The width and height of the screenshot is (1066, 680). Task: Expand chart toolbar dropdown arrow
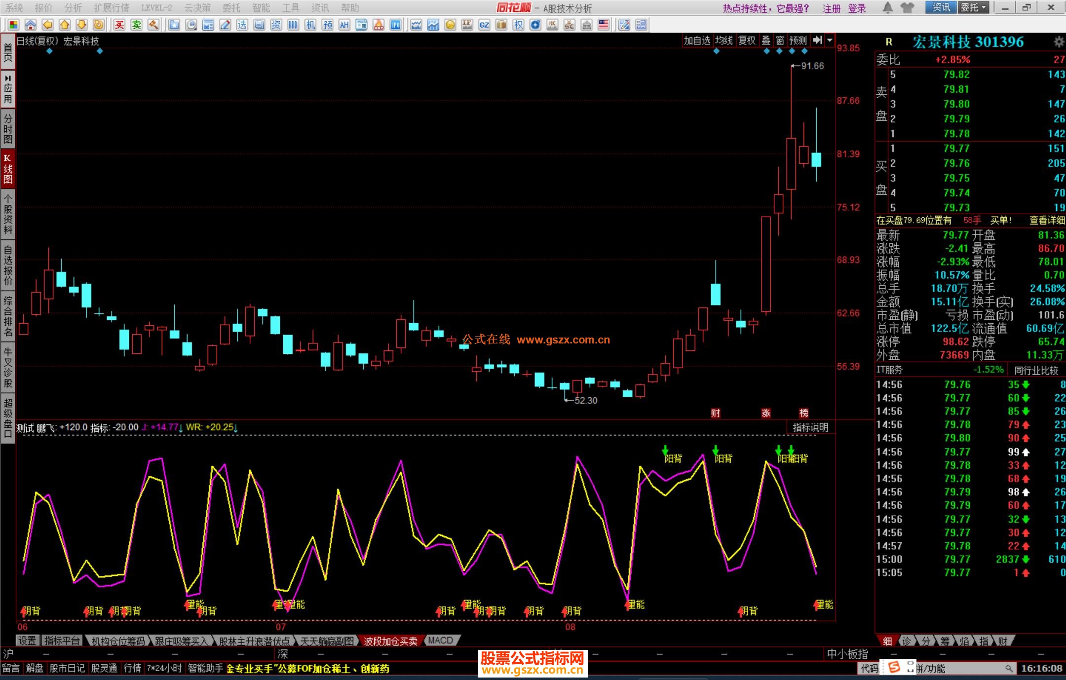point(830,40)
